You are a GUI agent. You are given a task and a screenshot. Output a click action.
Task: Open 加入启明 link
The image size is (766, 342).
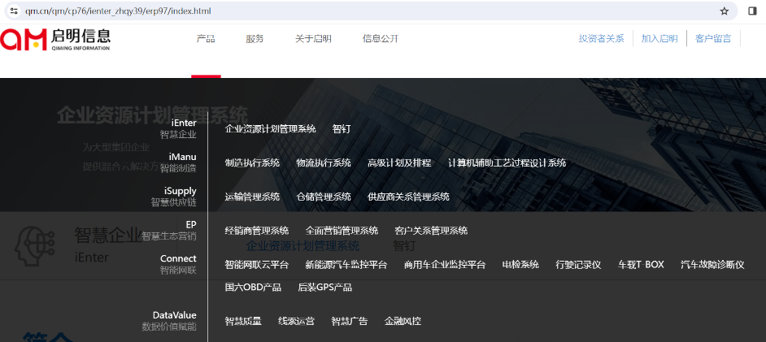[659, 39]
